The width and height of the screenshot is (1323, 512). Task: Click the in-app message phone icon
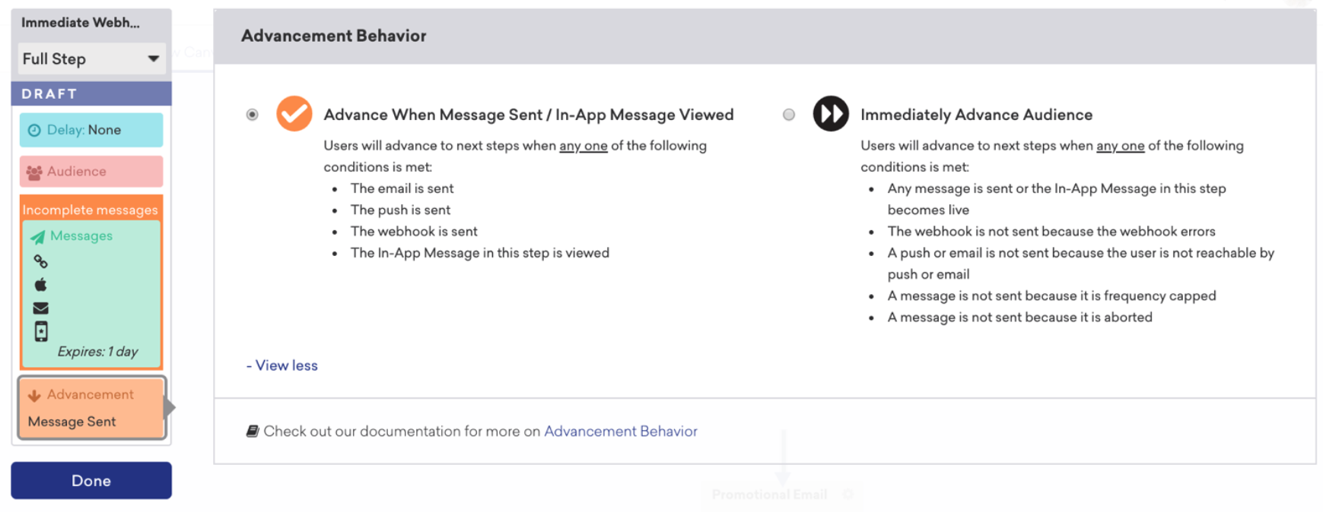click(41, 331)
